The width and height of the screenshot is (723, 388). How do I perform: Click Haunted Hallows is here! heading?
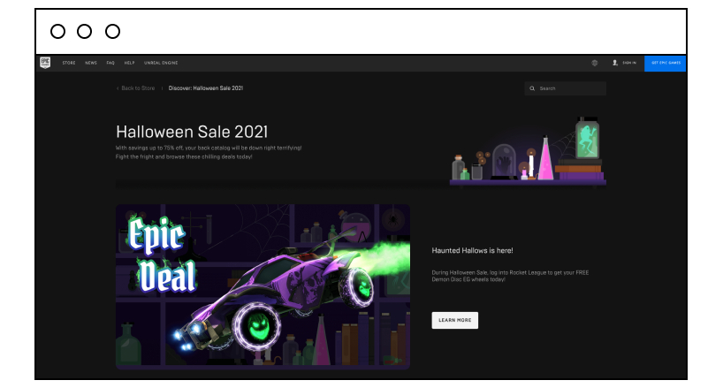(x=472, y=251)
